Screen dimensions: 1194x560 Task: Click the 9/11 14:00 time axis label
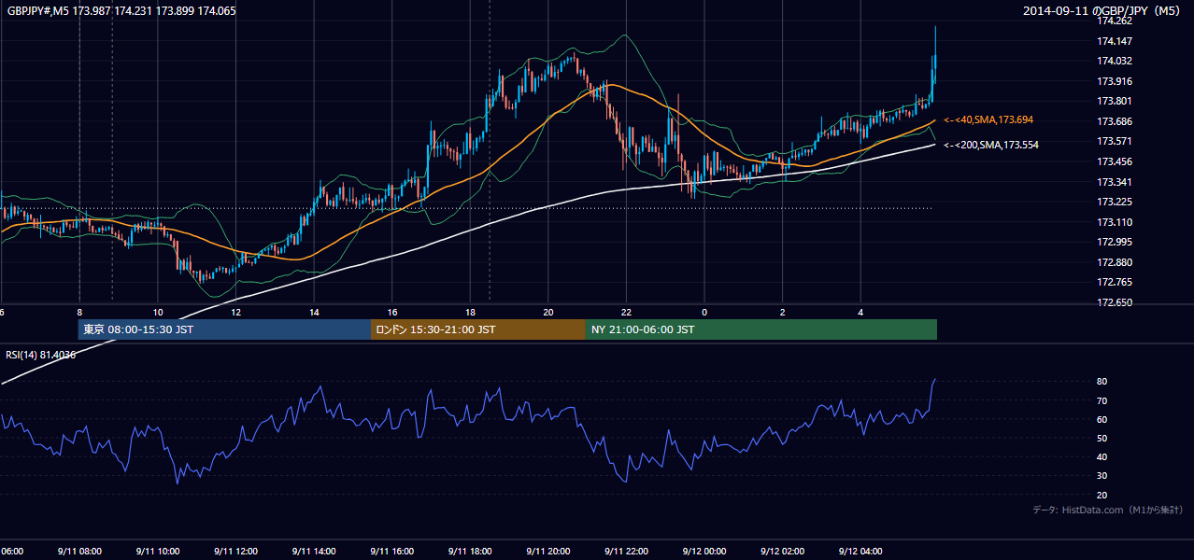[x=314, y=552]
